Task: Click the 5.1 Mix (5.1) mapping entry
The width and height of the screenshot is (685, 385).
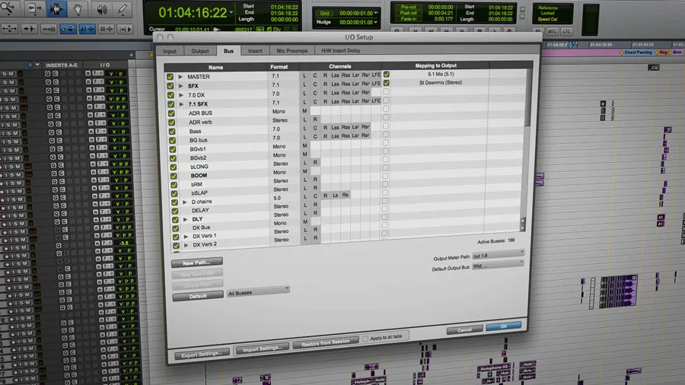Action: pos(441,75)
